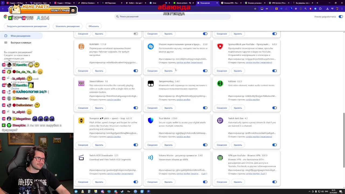Disable the Shazam extension toggle

pyautogui.click(x=205, y=71)
